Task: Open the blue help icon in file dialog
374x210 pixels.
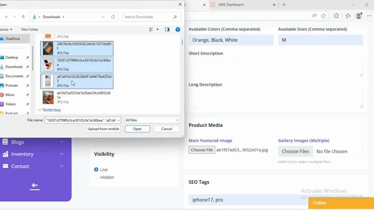Action: (178, 29)
